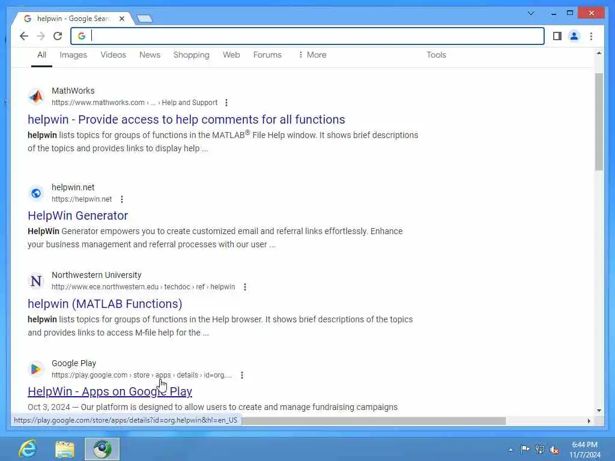The width and height of the screenshot is (615, 461).
Task: Click the muted volume tray icon
Action: click(554, 450)
